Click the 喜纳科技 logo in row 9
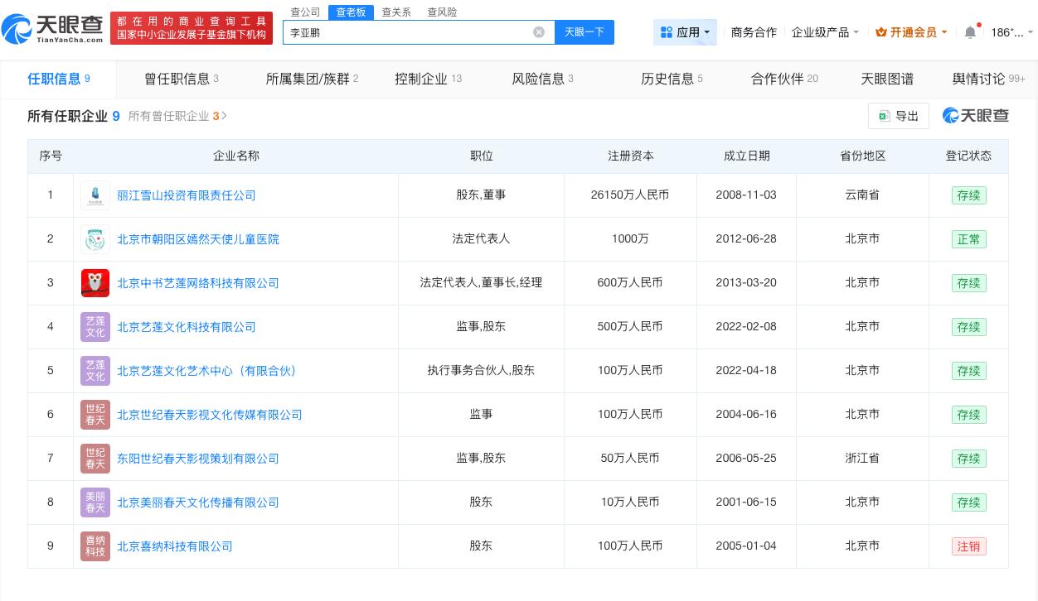Screen dimensions: 1038x601 coord(95,546)
